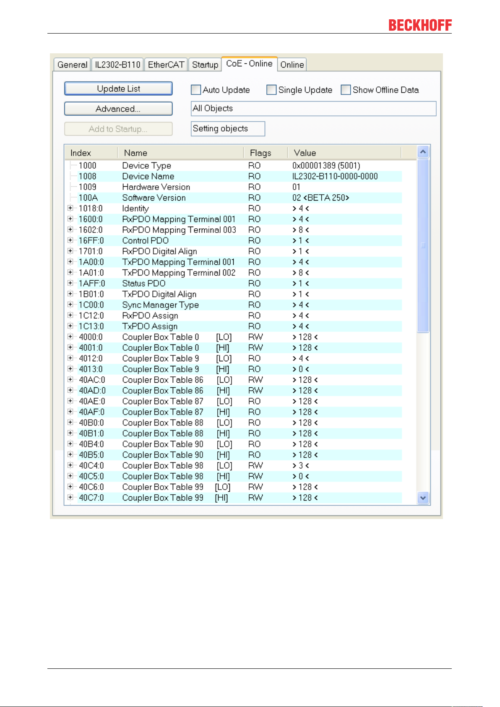The width and height of the screenshot is (500, 707).
Task: Click the value 02 <BETA 250>
Action: point(320,198)
